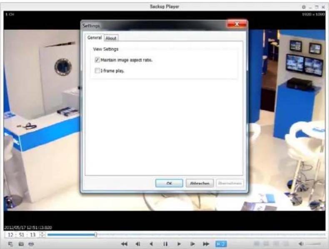Step back one frame
329x249 pixels.
tap(138, 244)
